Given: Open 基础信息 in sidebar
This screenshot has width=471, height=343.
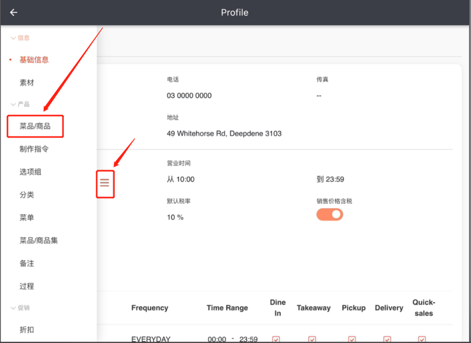Looking at the screenshot, I should point(34,59).
